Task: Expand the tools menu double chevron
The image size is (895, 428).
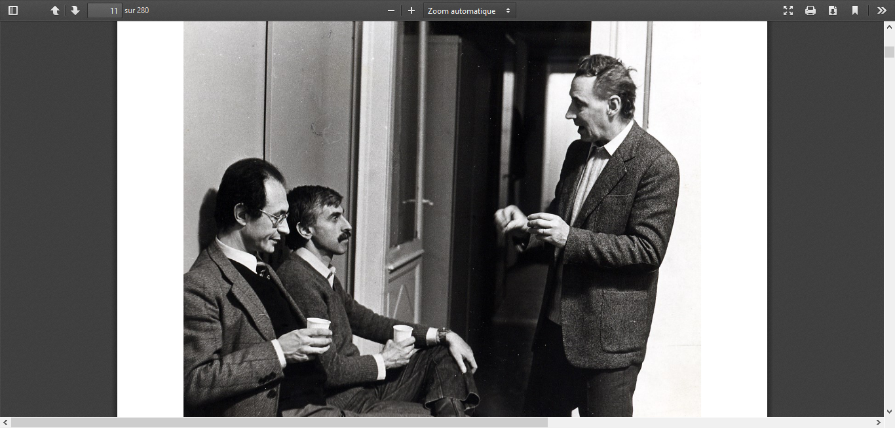Action: pos(882,10)
